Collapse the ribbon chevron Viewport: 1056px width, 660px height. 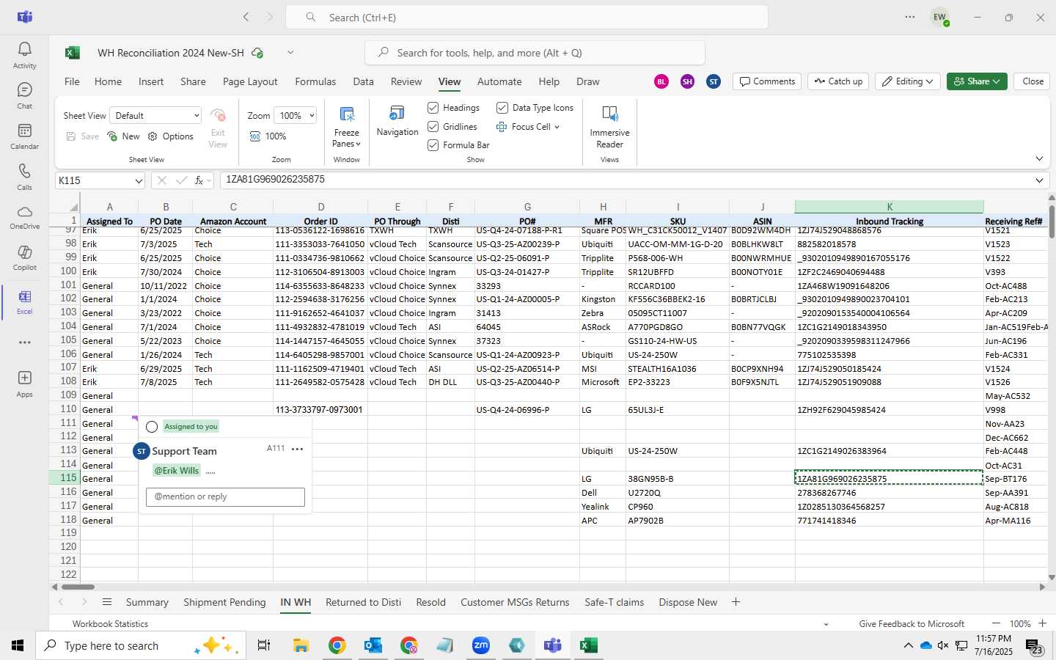(1039, 158)
